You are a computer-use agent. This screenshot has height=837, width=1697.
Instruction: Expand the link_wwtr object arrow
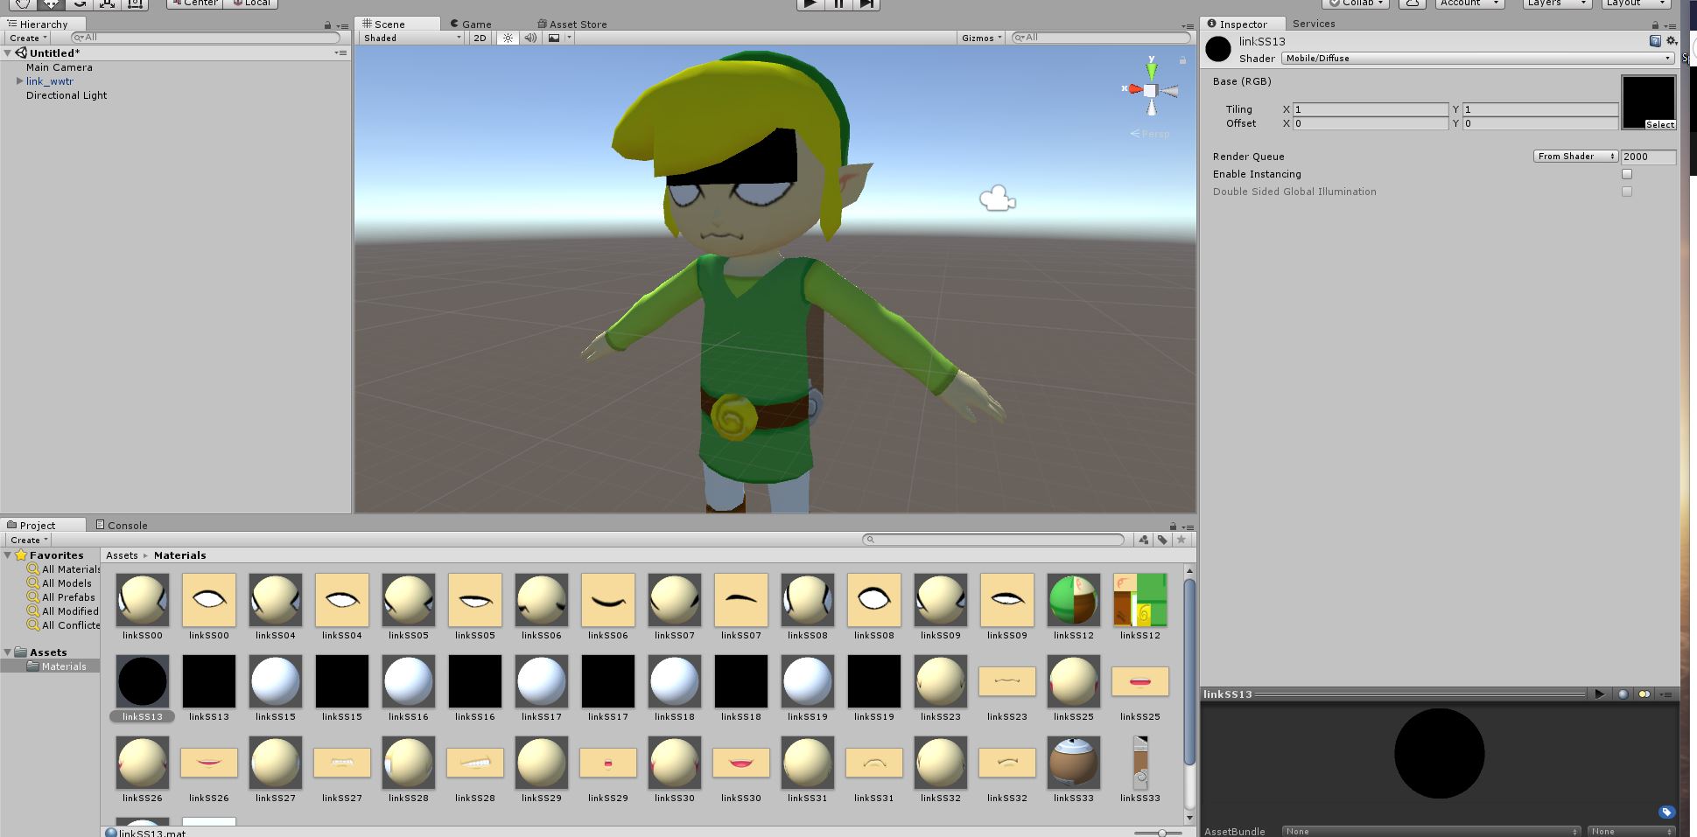coord(19,80)
